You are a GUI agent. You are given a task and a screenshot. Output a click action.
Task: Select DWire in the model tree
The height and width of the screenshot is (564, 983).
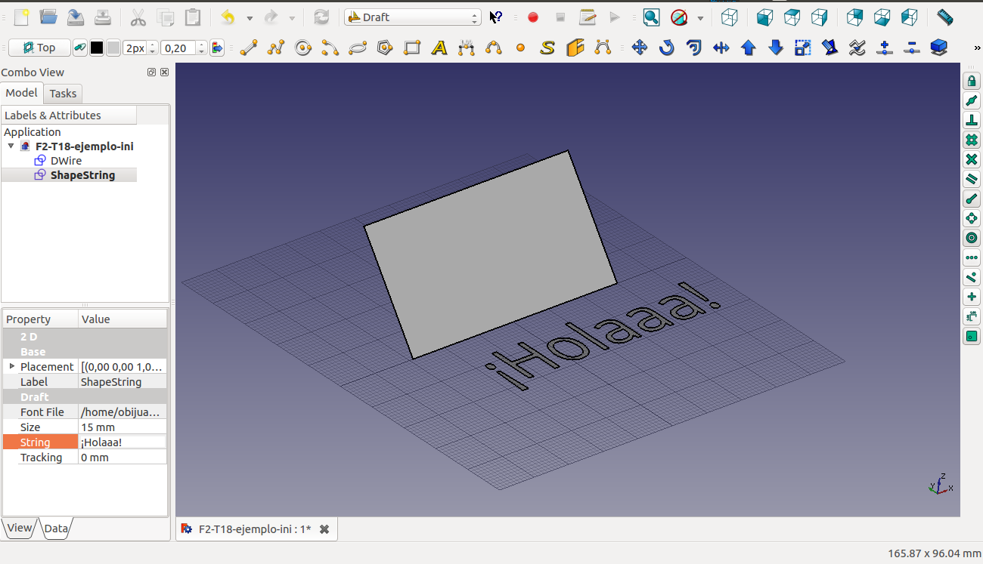pos(66,161)
